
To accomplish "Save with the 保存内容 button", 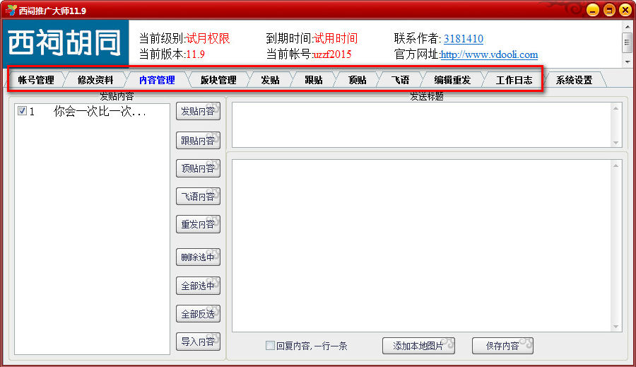I will 502,346.
